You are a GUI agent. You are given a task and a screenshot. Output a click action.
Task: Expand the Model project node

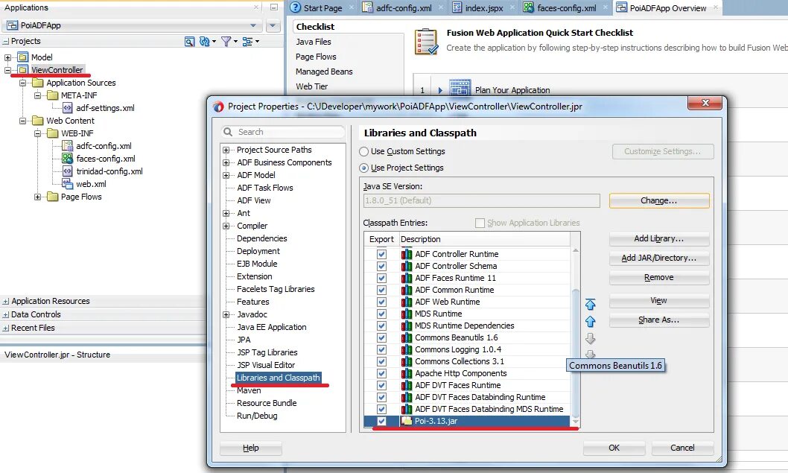8,57
